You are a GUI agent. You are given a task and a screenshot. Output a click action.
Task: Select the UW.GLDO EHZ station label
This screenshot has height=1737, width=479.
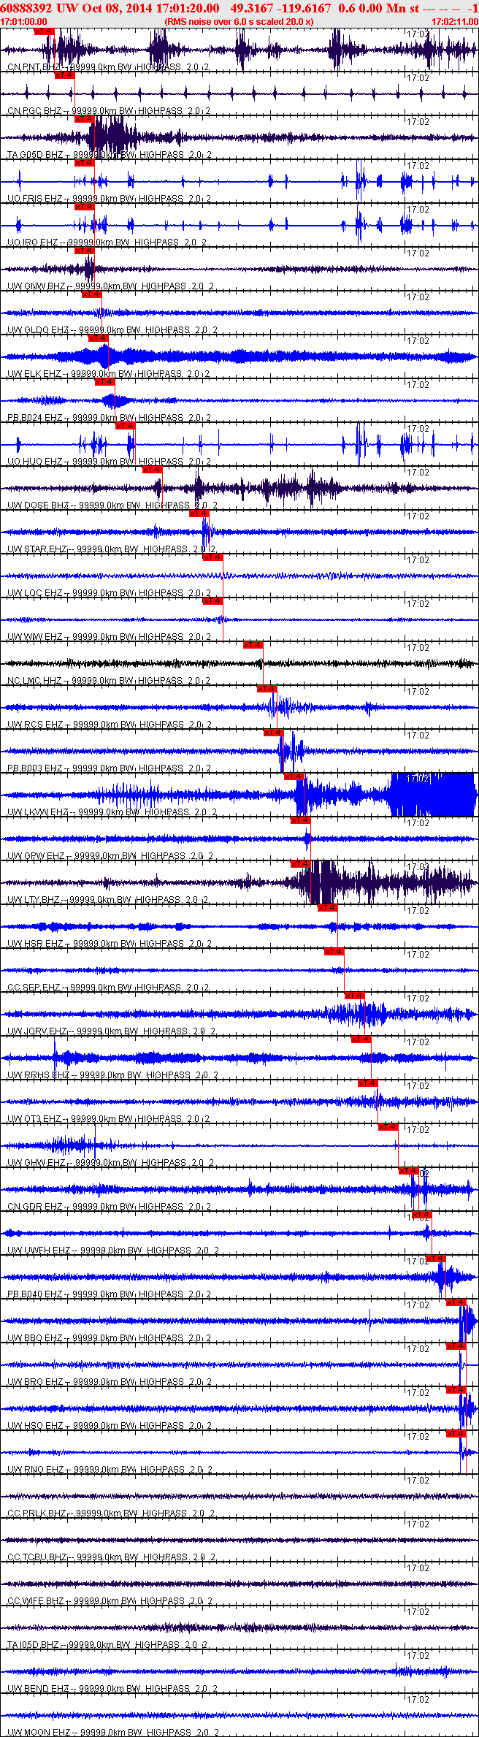[38, 330]
